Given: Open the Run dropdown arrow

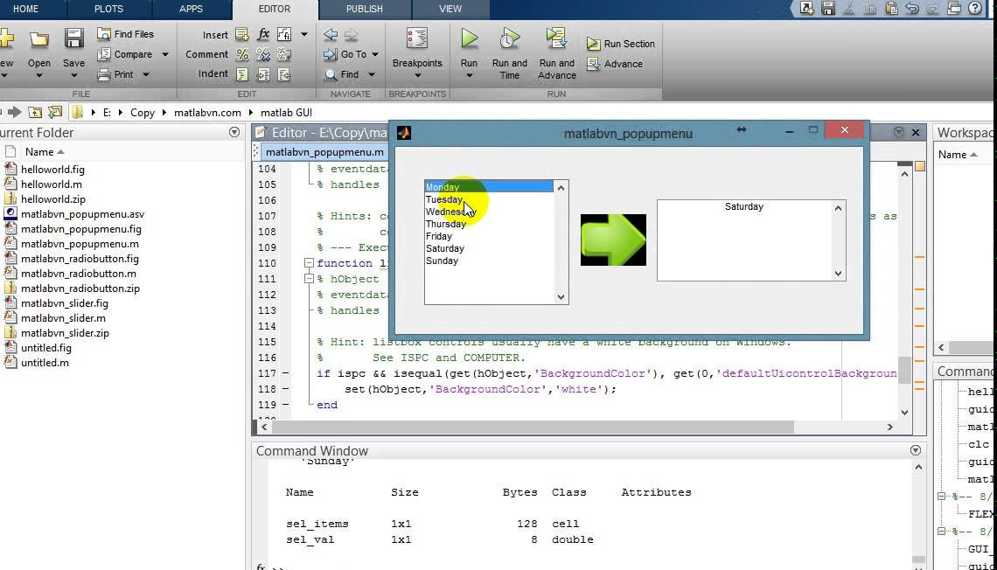Looking at the screenshot, I should [470, 75].
